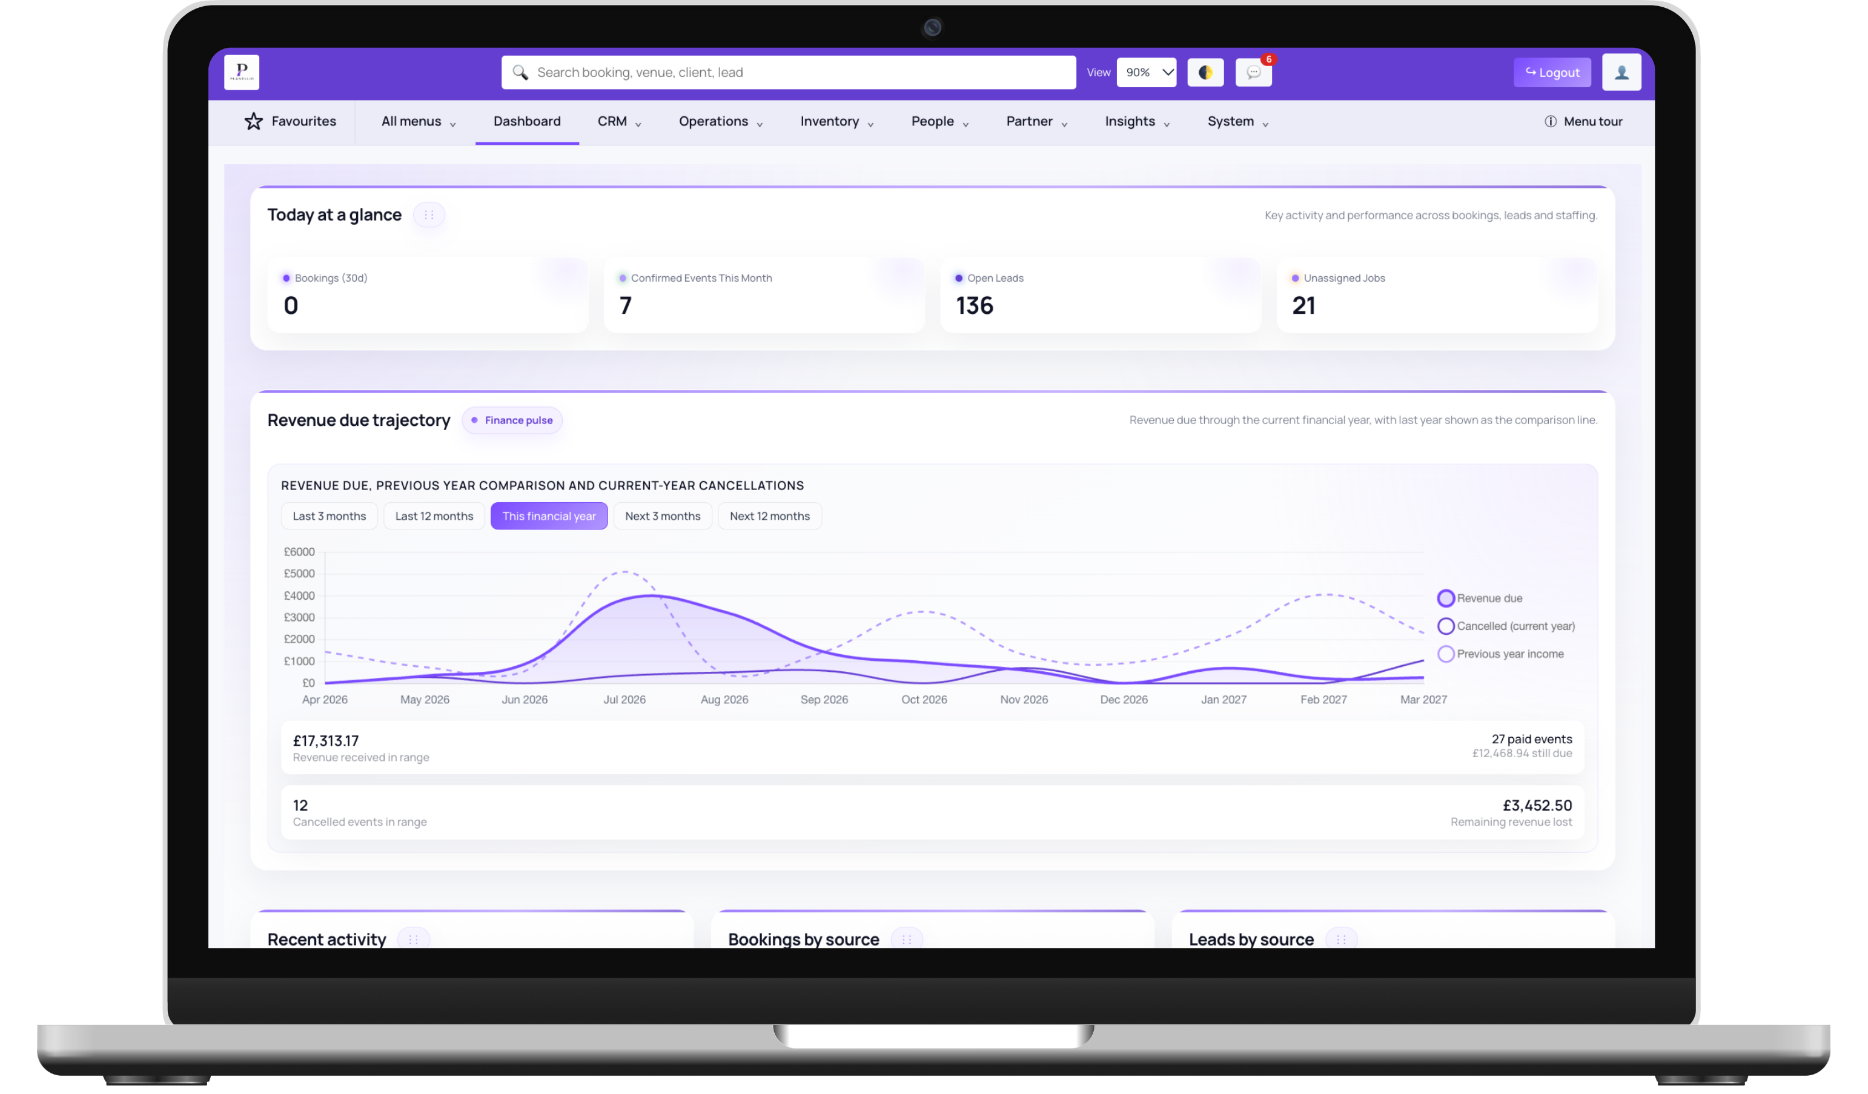1868x1094 pixels.
Task: Click the Favourites star icon
Action: tap(254, 122)
